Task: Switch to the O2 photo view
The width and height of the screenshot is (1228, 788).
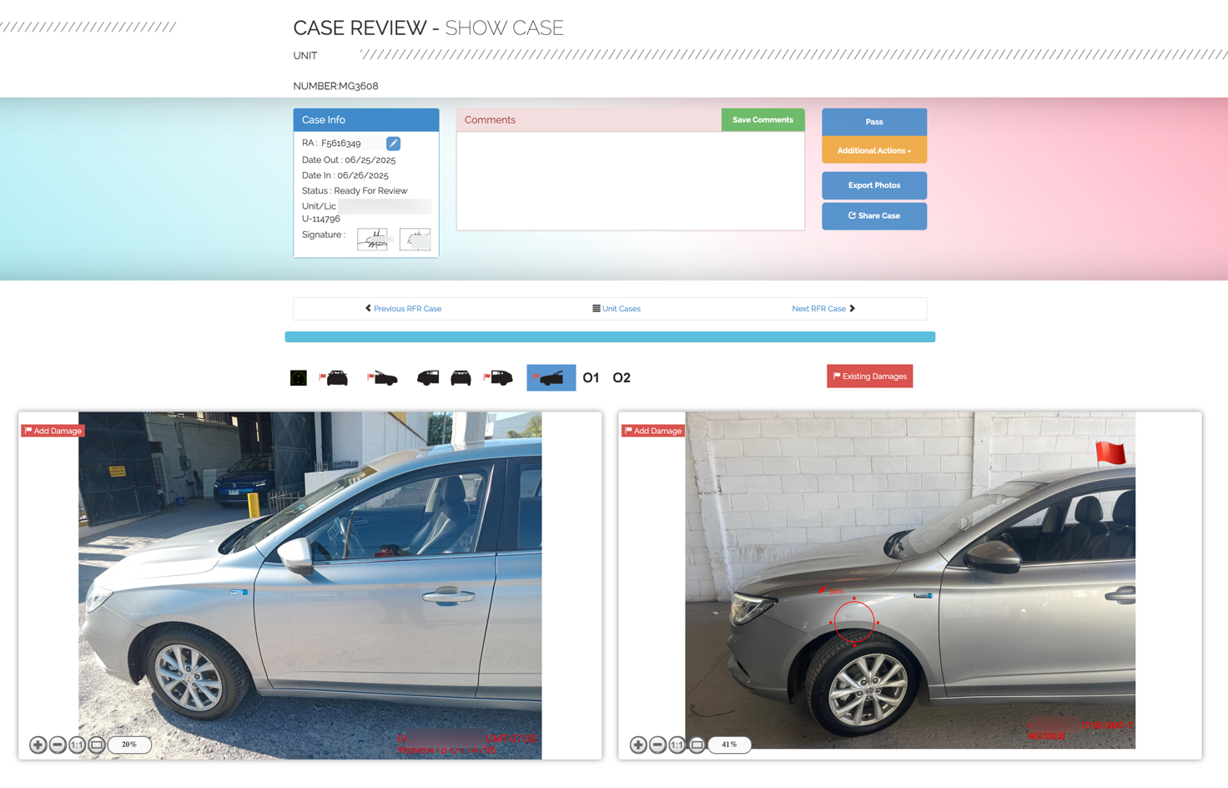Action: (x=622, y=378)
